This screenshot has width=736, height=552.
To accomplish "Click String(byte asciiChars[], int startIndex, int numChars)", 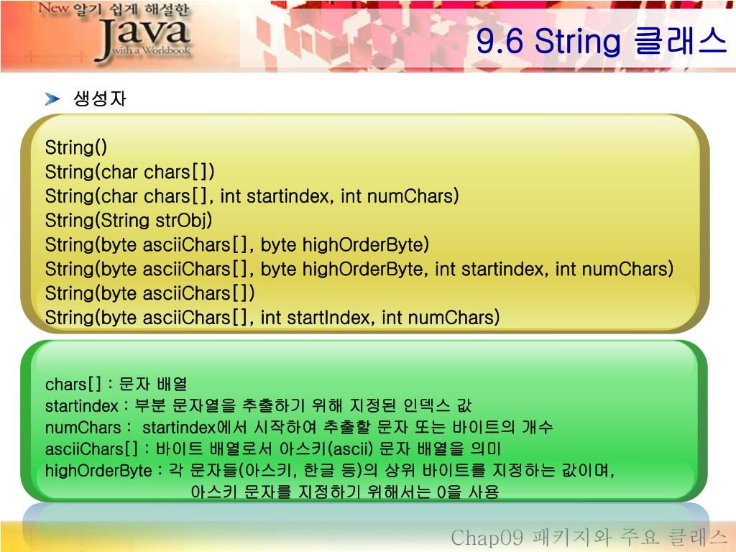I will [272, 318].
